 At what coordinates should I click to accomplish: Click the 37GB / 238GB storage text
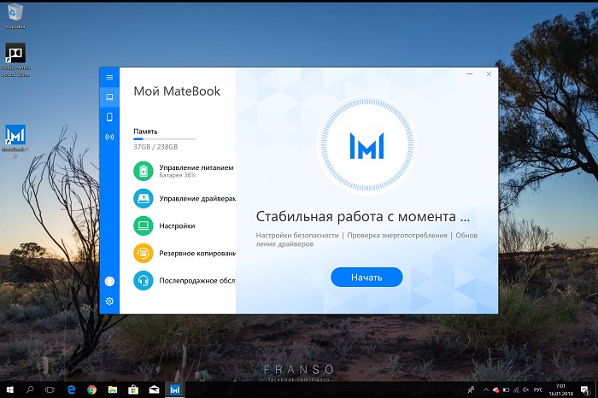[x=155, y=147]
